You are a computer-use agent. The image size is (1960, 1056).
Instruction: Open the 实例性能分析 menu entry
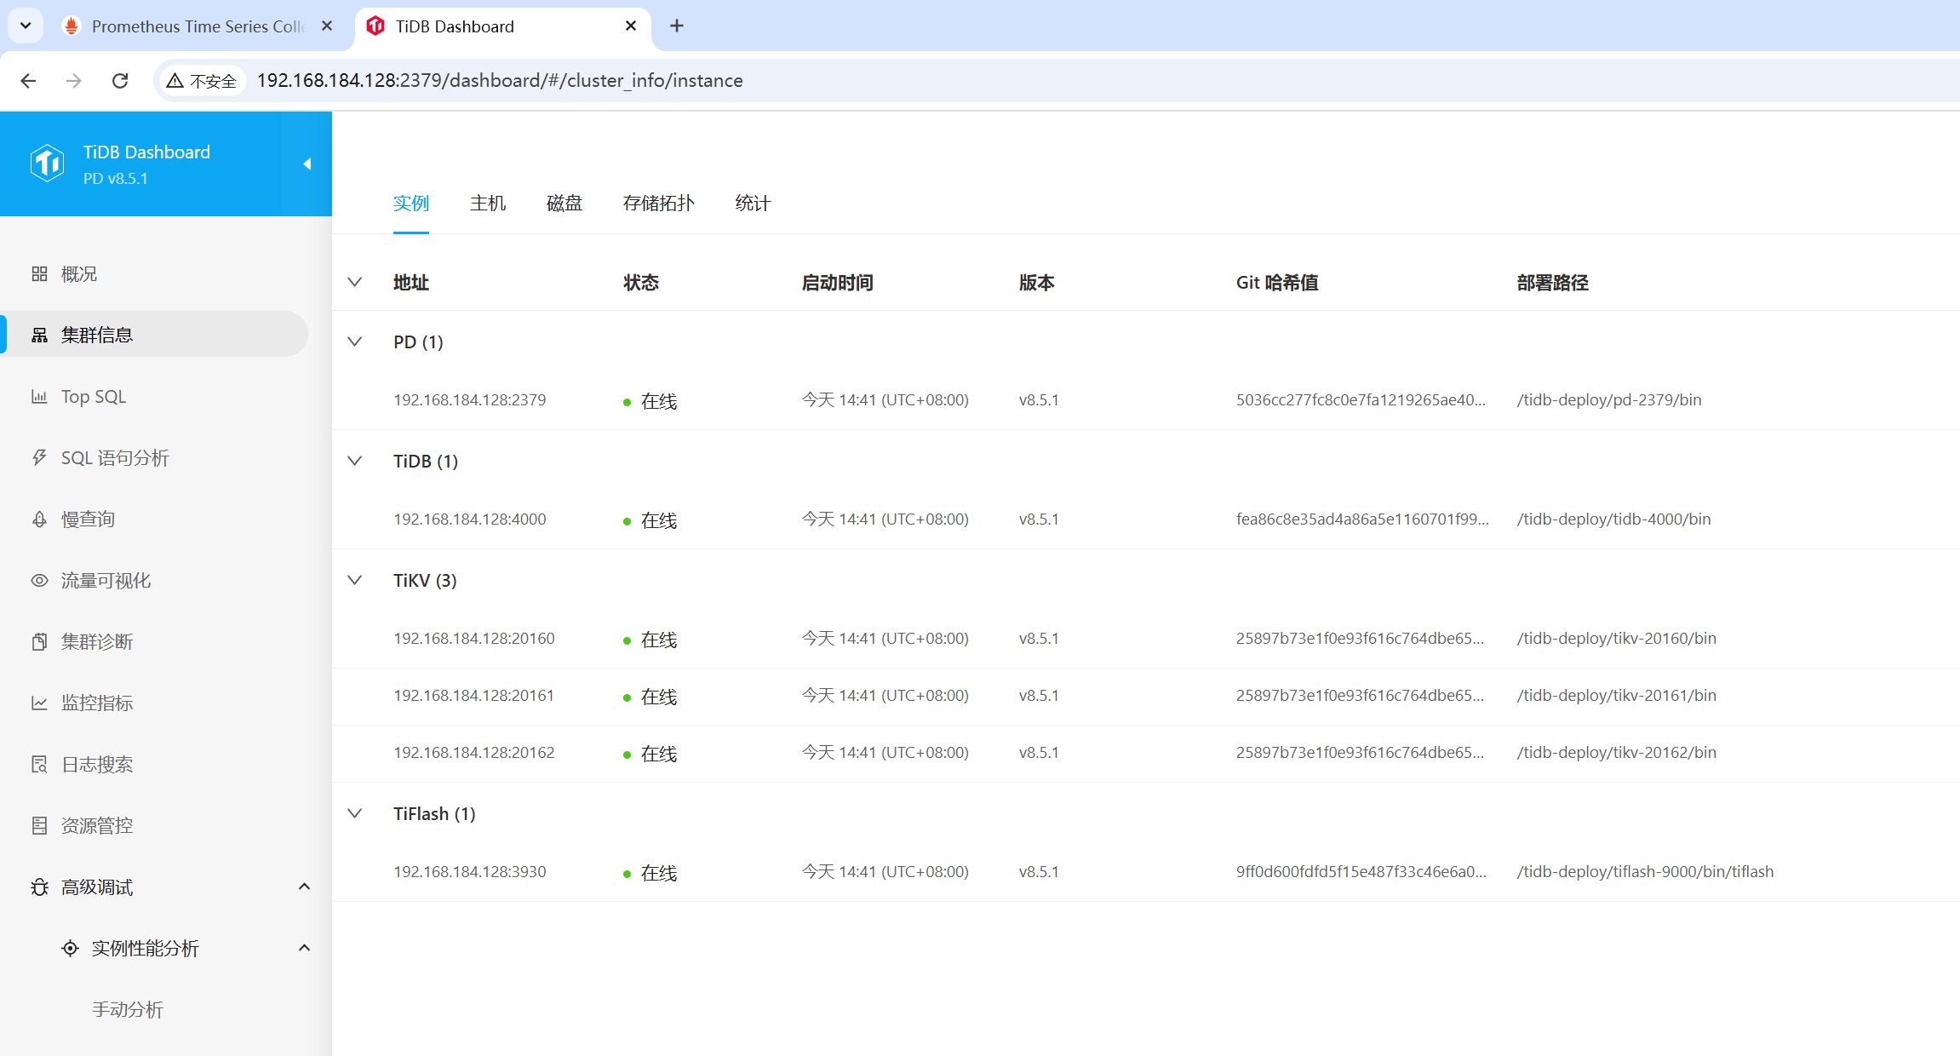tap(146, 948)
